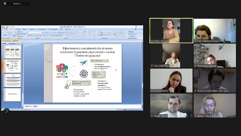
Task: Open the Анимация ribbon tab
Action: [33, 29]
